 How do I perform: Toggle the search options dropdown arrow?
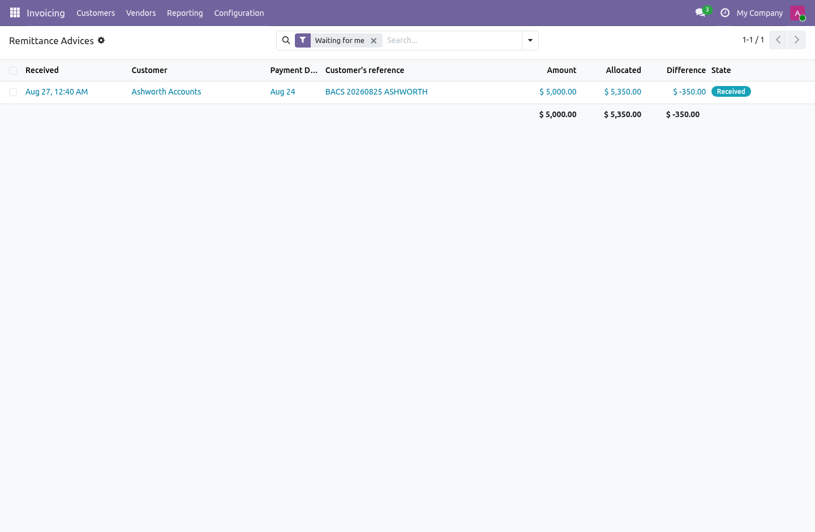(530, 40)
